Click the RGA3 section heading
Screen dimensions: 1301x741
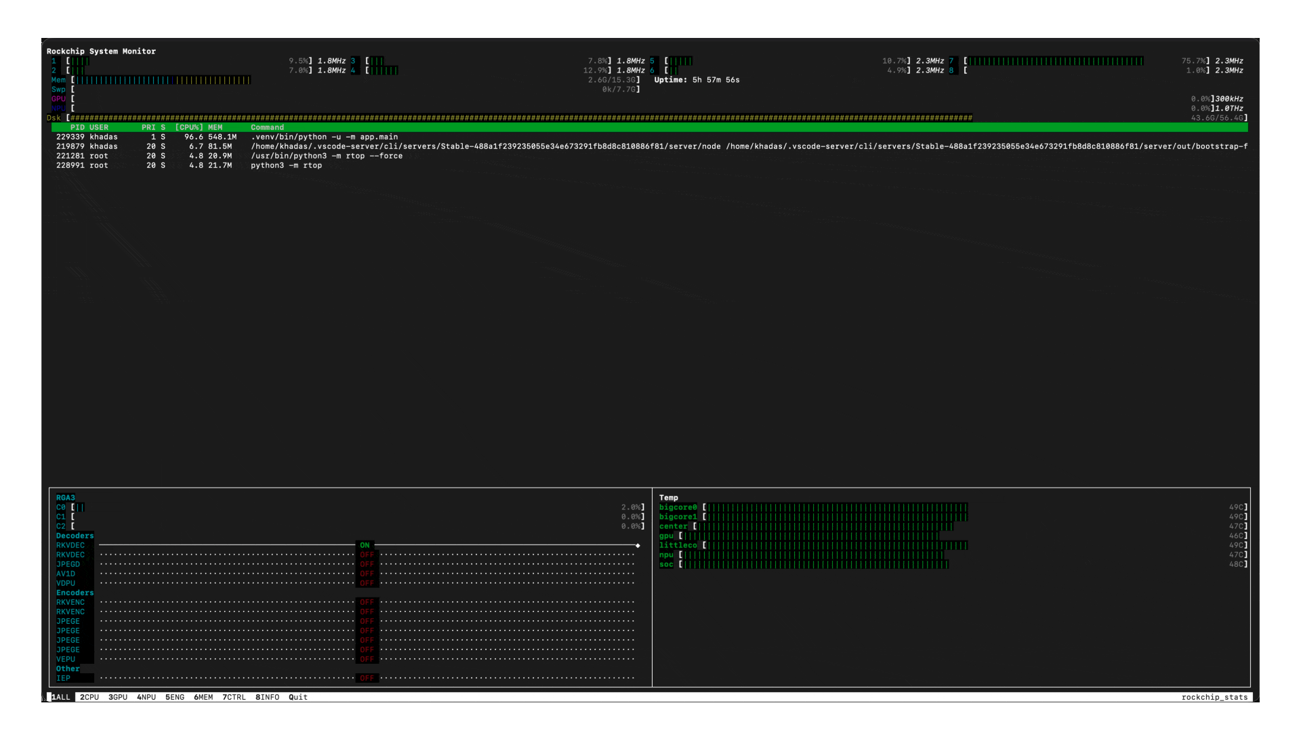pos(66,498)
